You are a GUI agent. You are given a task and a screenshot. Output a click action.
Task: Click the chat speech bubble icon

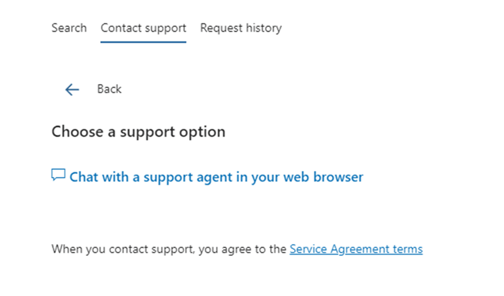[58, 175]
